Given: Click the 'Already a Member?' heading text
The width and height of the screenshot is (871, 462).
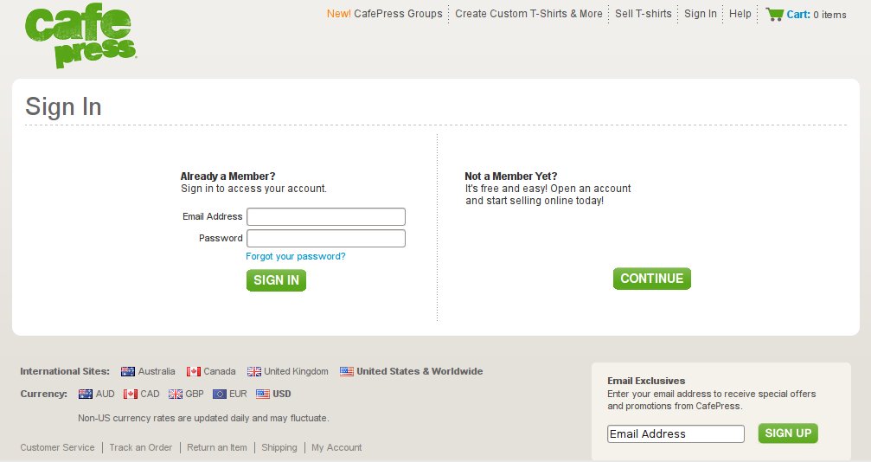Looking at the screenshot, I should point(227,176).
